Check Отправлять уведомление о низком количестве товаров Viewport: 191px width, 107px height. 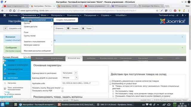click(110, 81)
